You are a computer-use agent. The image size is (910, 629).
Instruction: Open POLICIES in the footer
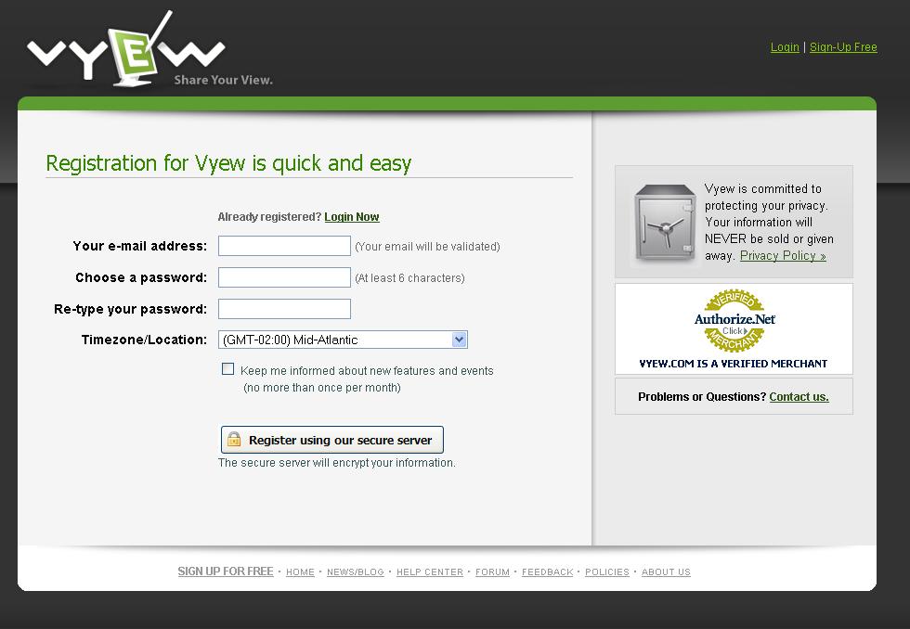[607, 572]
